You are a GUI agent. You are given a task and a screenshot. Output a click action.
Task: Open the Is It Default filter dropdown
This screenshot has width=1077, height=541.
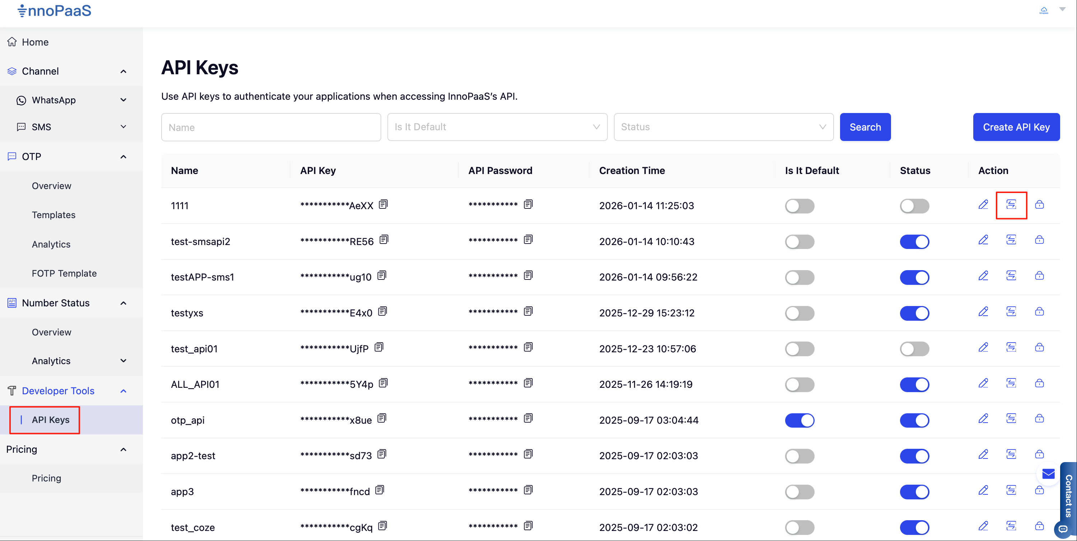pyautogui.click(x=497, y=127)
